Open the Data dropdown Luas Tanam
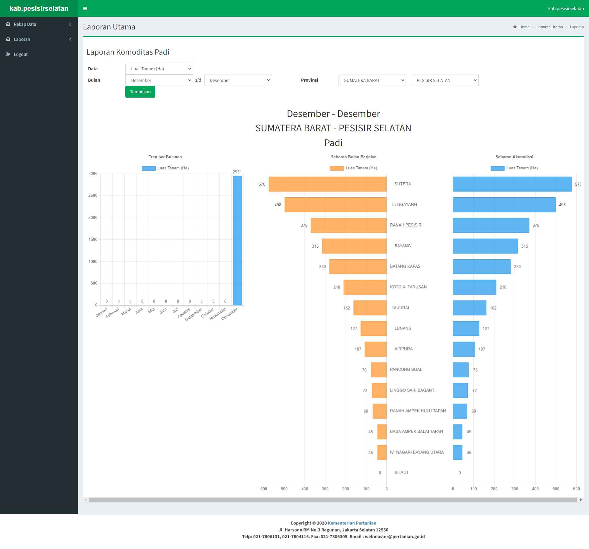The image size is (589, 549). point(159,69)
